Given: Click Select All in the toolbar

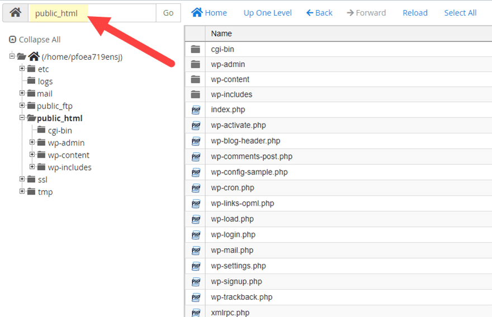Looking at the screenshot, I should coord(460,13).
